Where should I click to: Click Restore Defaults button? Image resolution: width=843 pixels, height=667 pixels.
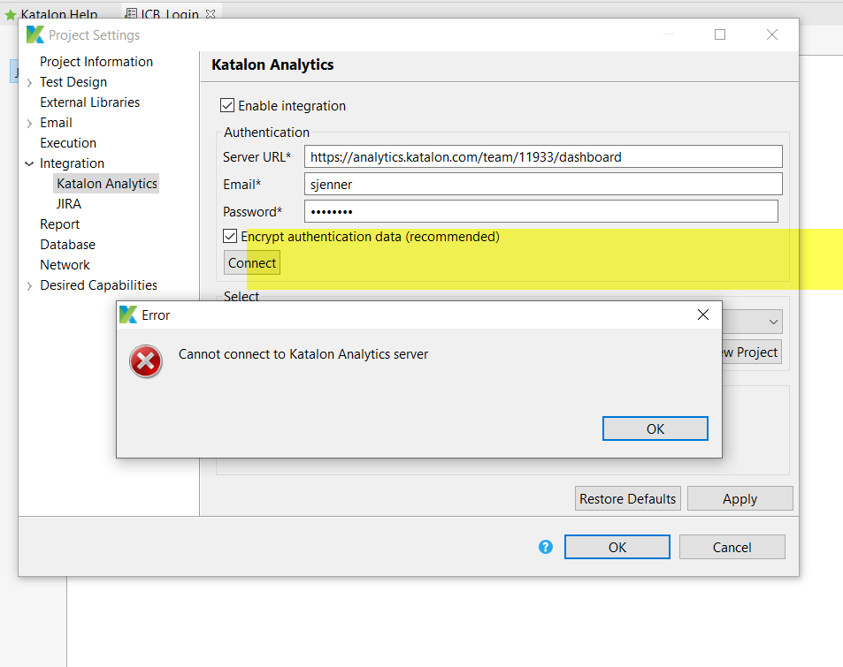(627, 498)
